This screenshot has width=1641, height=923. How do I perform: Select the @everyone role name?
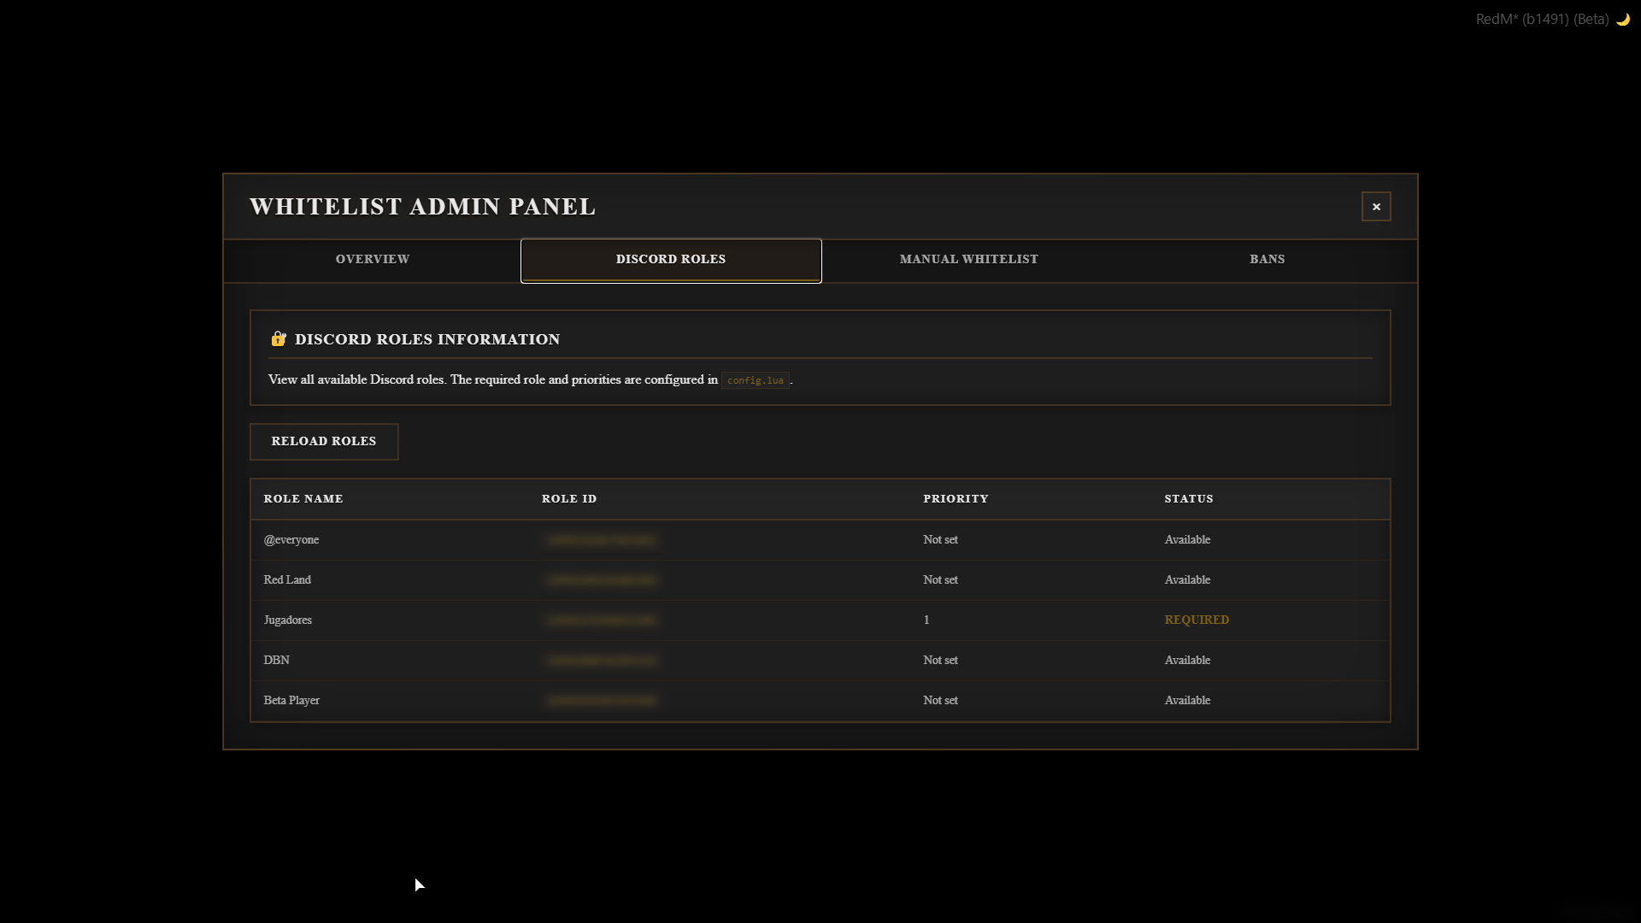[x=291, y=540]
